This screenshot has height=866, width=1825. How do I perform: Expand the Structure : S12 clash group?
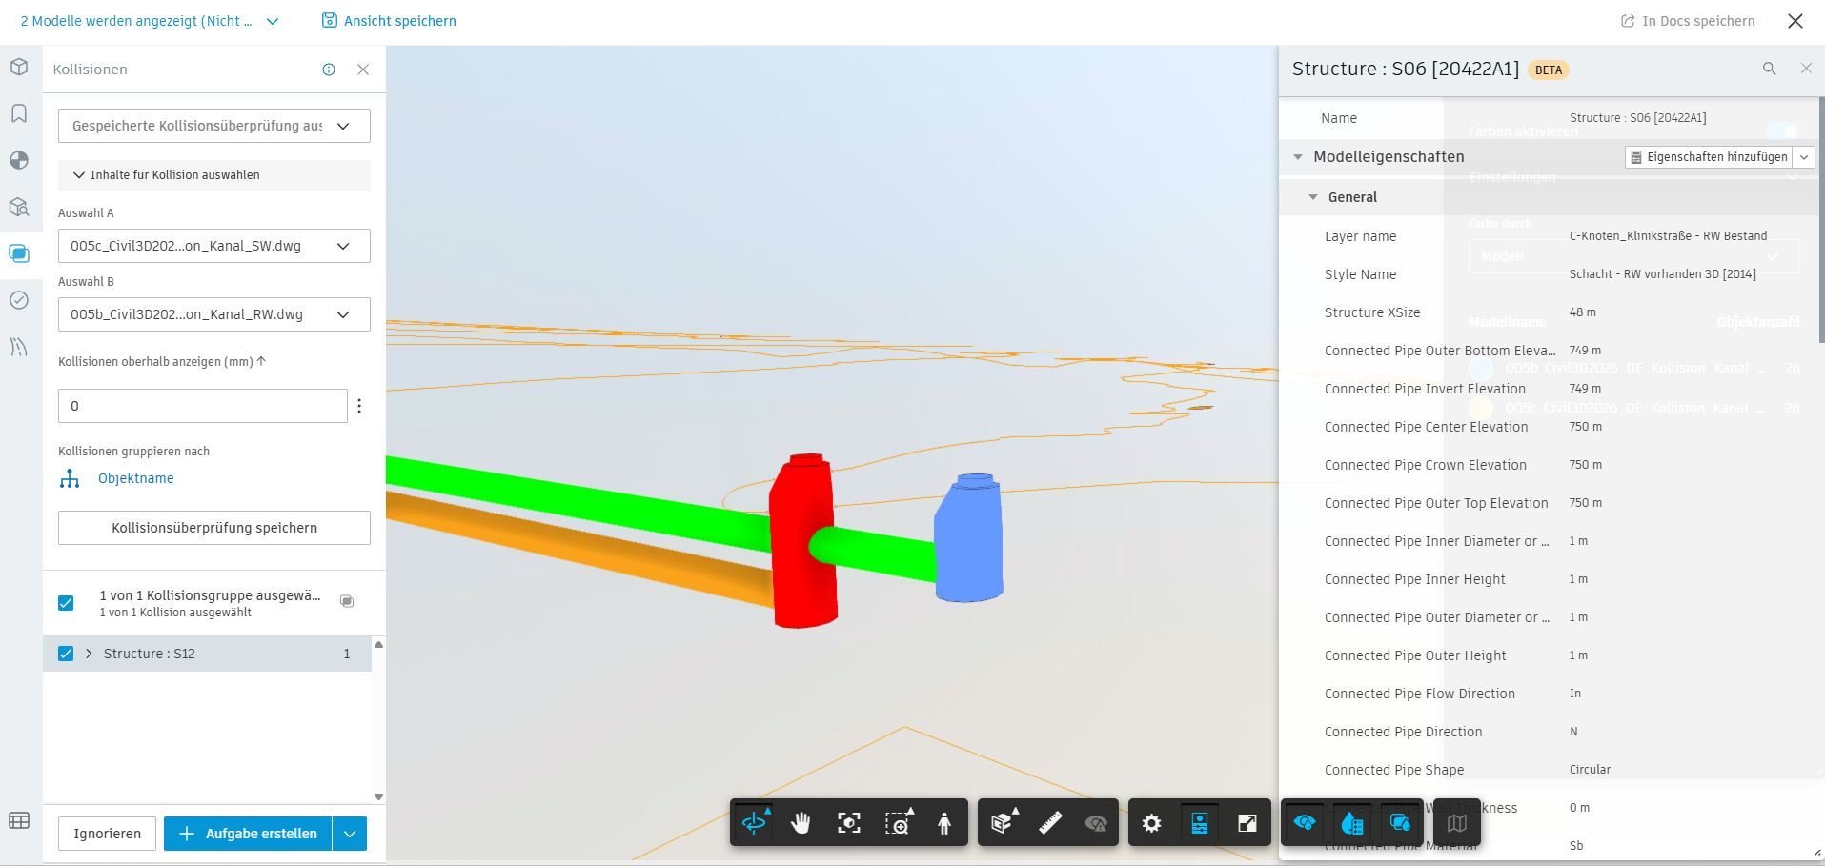tap(89, 654)
